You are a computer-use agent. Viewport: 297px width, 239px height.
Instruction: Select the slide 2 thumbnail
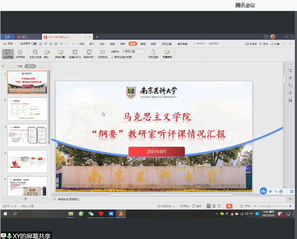[x=27, y=109]
